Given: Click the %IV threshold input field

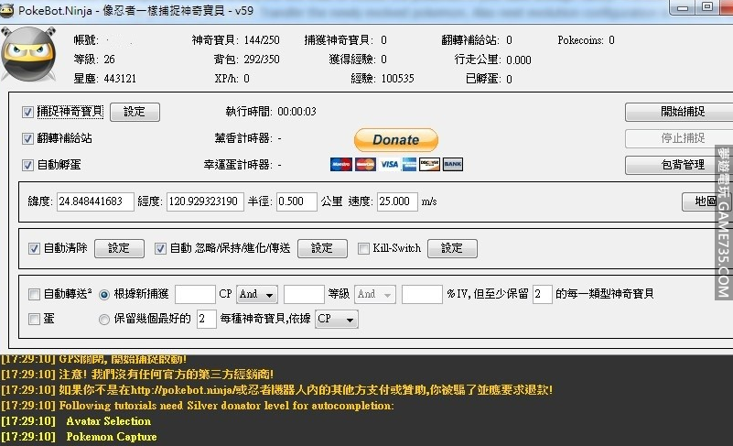Looking at the screenshot, I should 422,294.
